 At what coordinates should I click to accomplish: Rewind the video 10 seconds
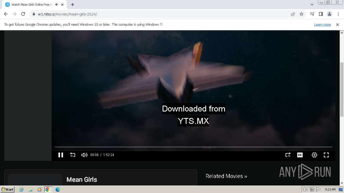(x=73, y=155)
